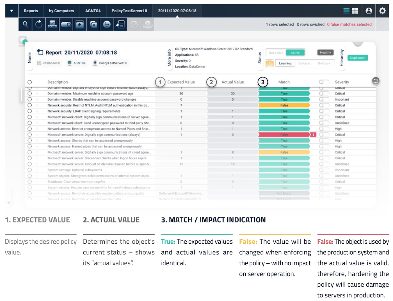Toggle switch on the Restrict NTLM Audit row

click(324, 105)
